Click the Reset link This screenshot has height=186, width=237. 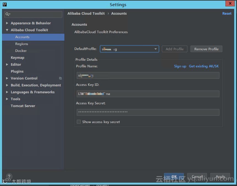tap(227, 14)
